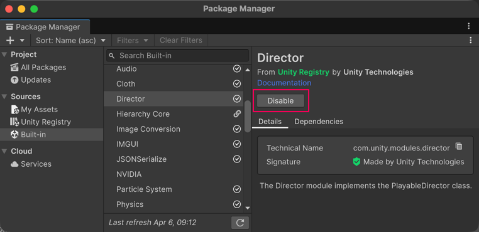Image resolution: width=479 pixels, height=232 pixels.
Task: Click Clear Filters button
Action: (x=181, y=40)
